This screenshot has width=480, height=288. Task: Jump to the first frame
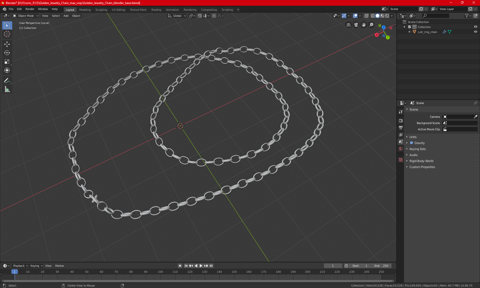[186, 266]
